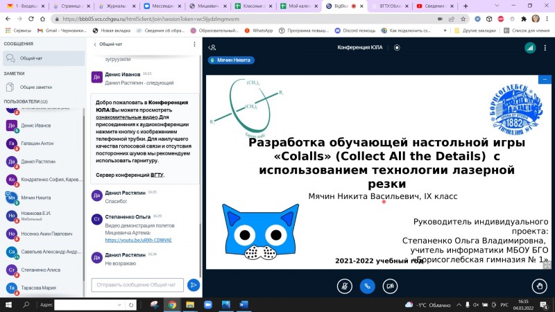Hide the user list panel
This screenshot has width=555, height=312.
pyautogui.click(x=212, y=47)
